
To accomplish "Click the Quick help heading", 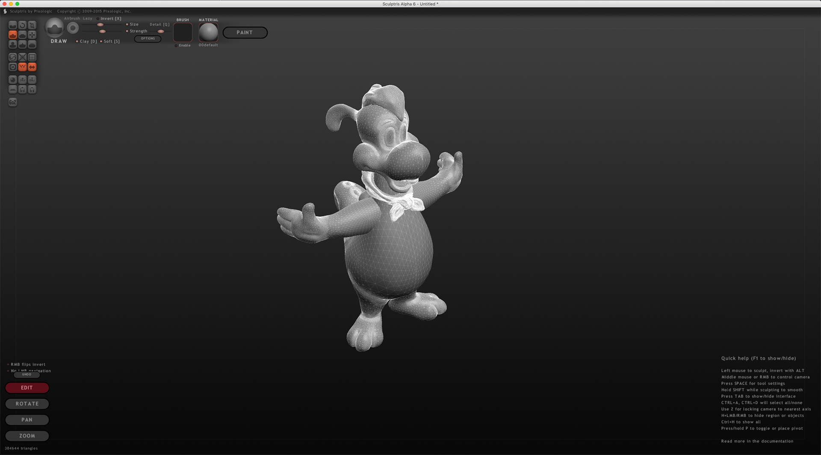I will coord(759,358).
